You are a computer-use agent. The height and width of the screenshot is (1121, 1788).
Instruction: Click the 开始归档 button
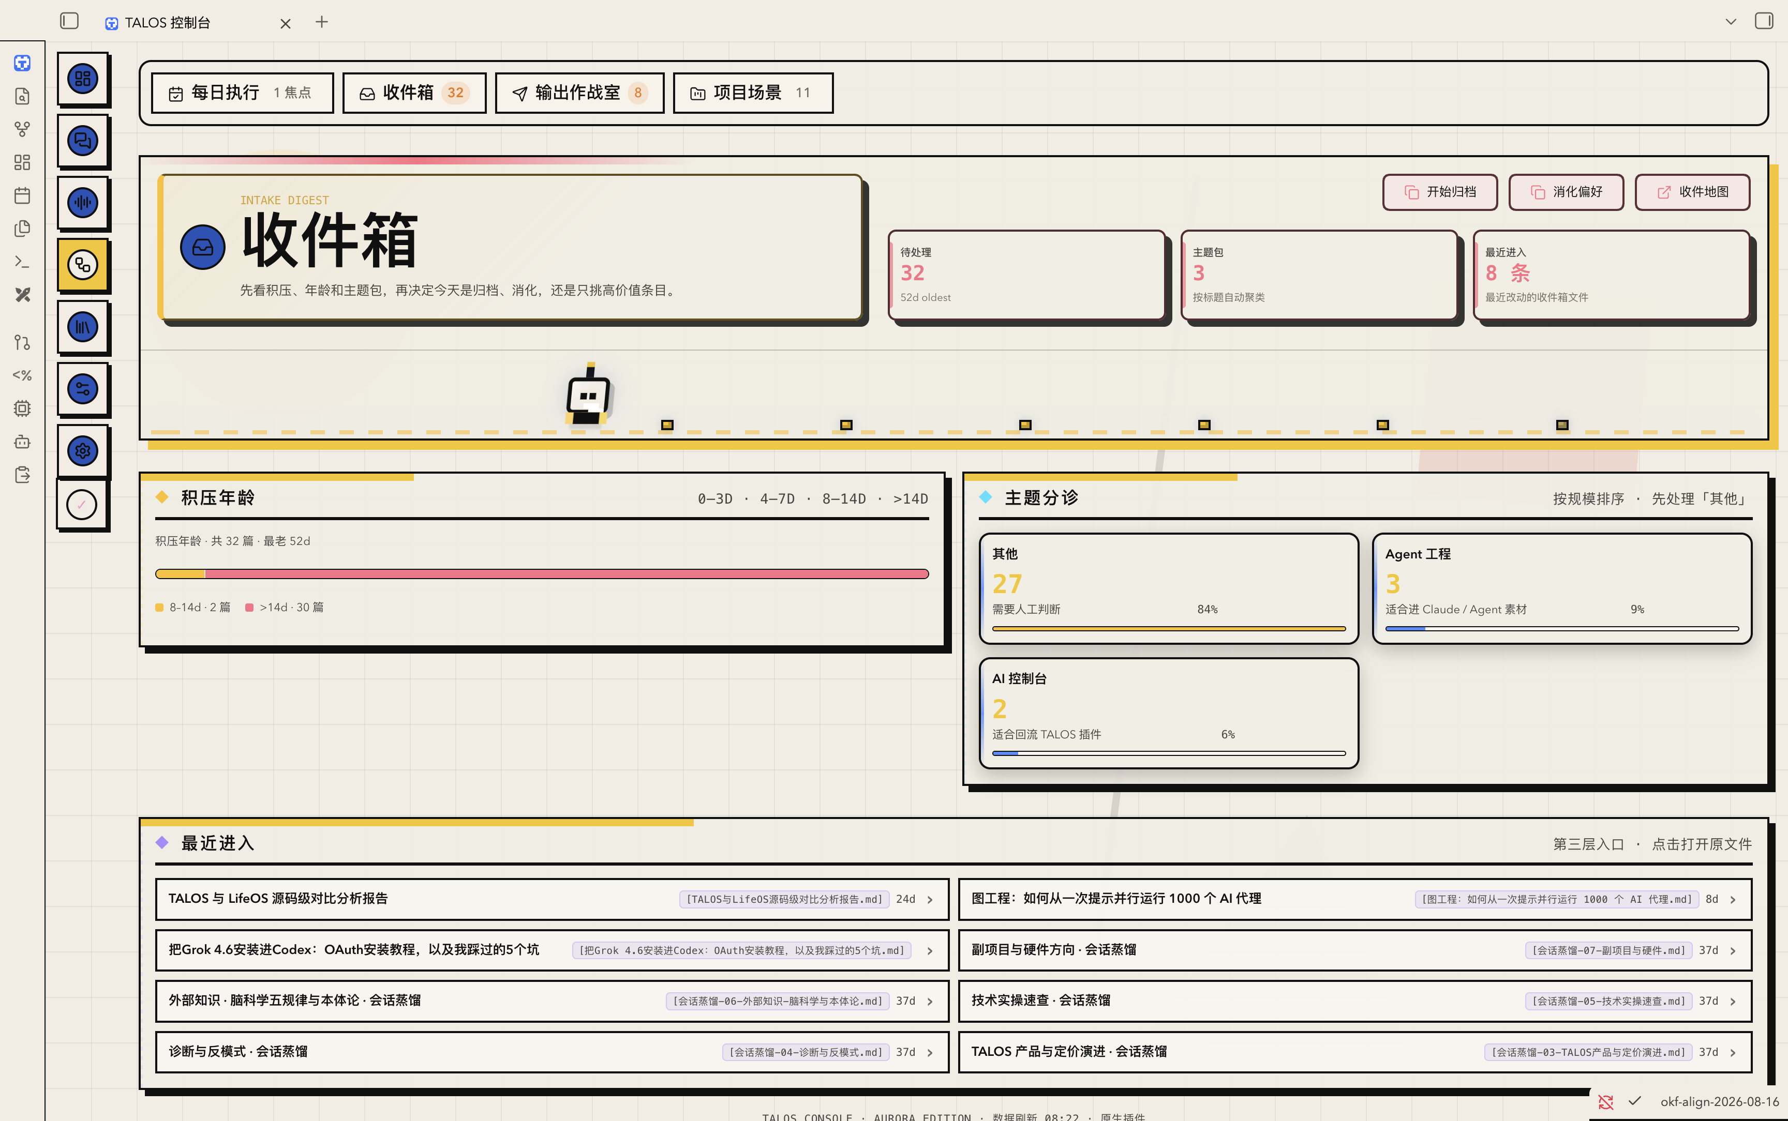(x=1440, y=192)
